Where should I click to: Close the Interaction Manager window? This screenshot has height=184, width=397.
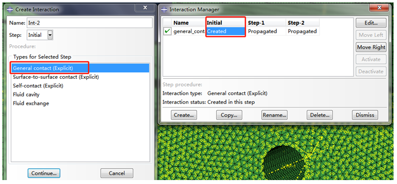point(379,7)
